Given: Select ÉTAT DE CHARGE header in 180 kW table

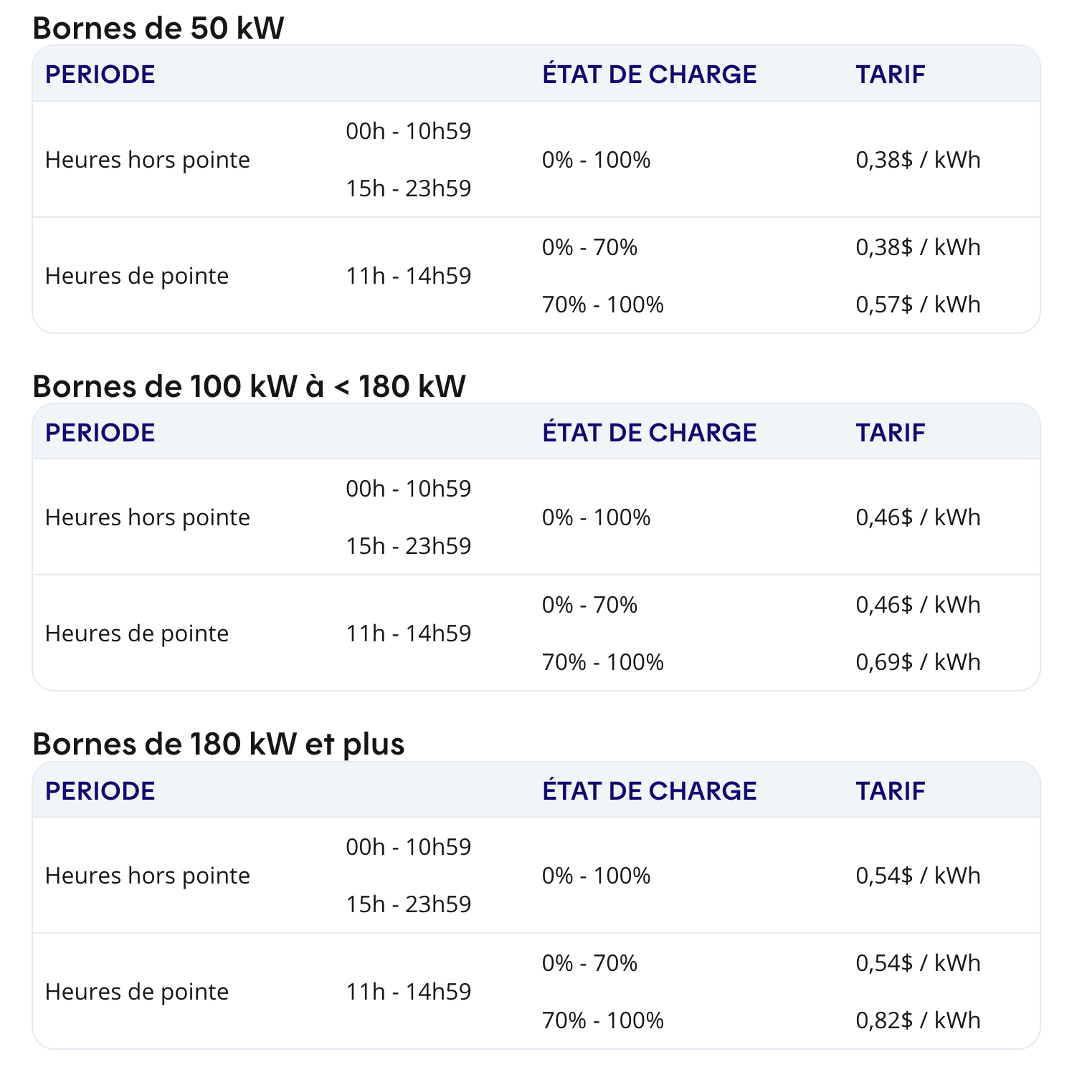Looking at the screenshot, I should coord(650,791).
